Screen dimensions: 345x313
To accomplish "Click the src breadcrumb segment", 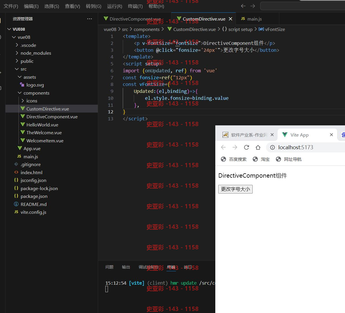I will pos(125,29).
